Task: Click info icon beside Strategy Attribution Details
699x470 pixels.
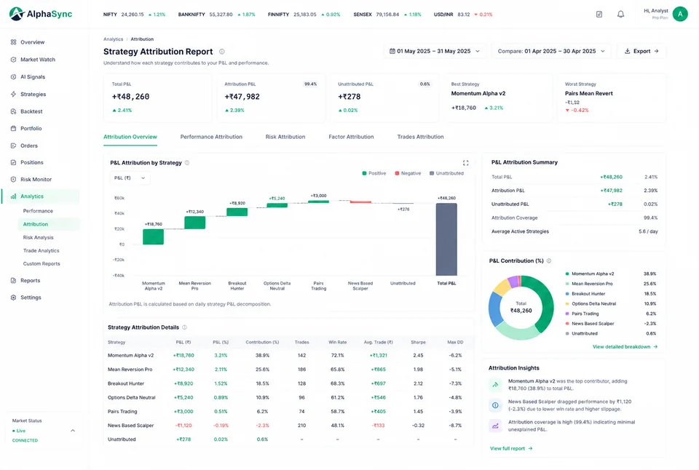Action: coord(184,327)
